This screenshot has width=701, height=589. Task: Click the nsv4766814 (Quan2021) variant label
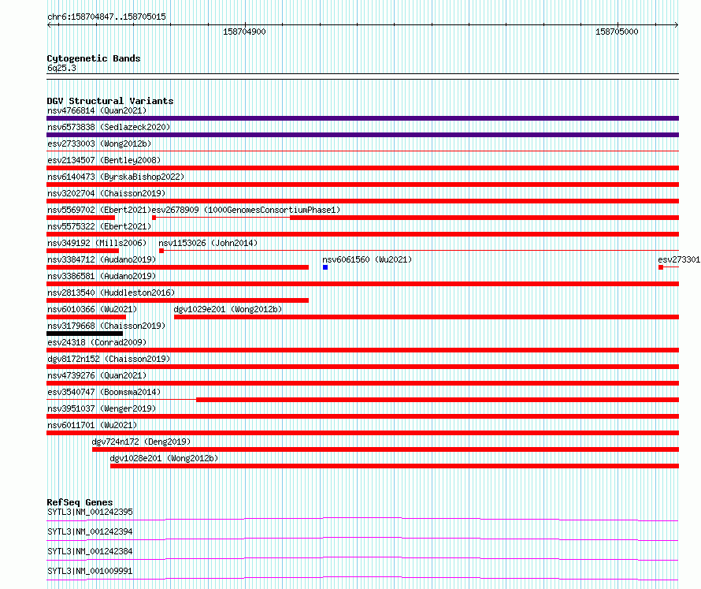pos(97,110)
